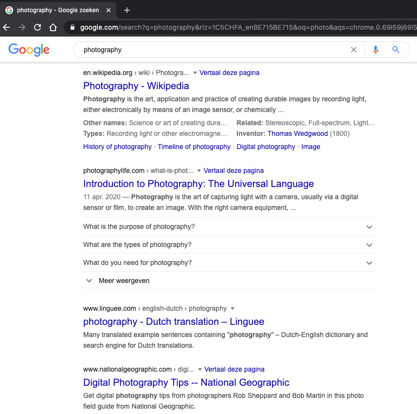Click the padlock site info icon
The width and height of the screenshot is (417, 414).
point(73,27)
